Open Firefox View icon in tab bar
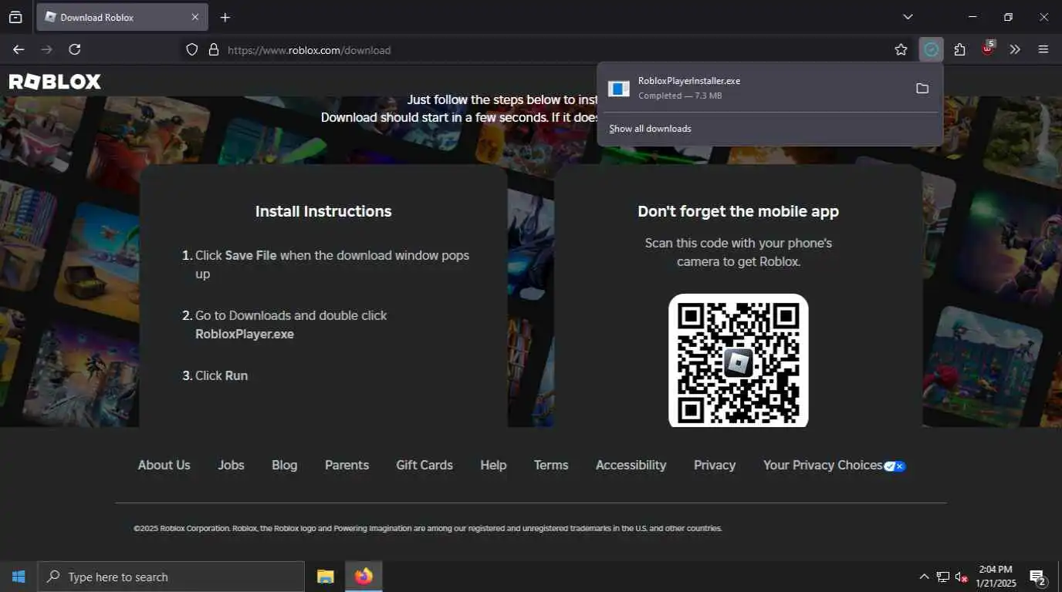1062x592 pixels. 15,17
